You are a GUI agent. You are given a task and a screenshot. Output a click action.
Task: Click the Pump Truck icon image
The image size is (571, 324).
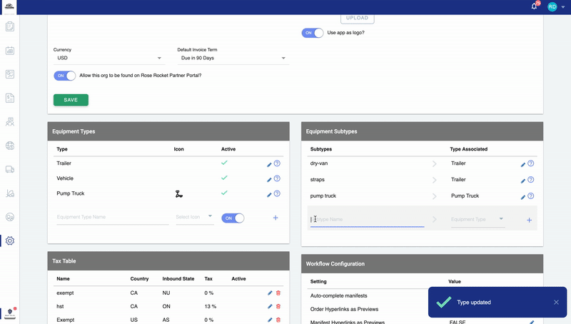(x=178, y=194)
